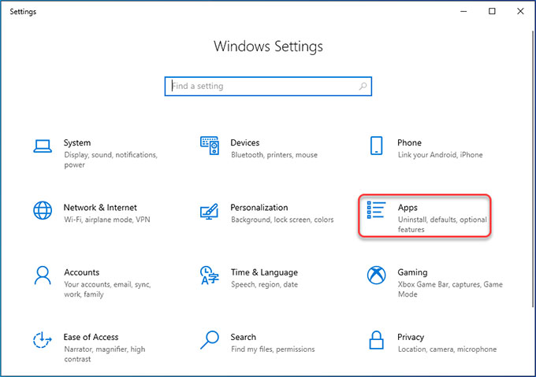Click 'Uninstall, defaults, optional features' description
Viewport: 536px width, 377px height.
tap(442, 224)
